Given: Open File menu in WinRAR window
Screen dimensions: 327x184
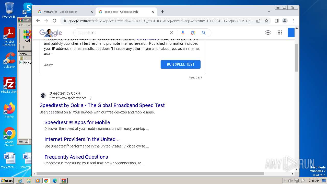Looking at the screenshot, I should point(21,25).
